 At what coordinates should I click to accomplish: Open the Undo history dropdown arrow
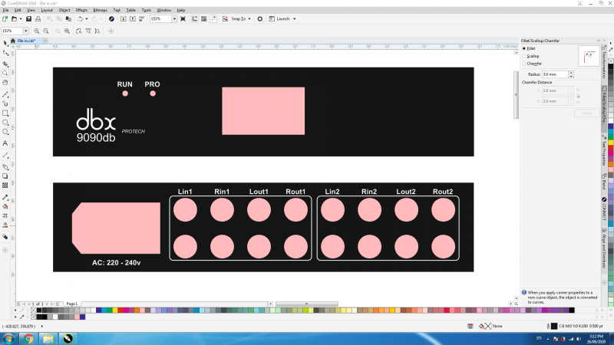pyautogui.click(x=87, y=18)
